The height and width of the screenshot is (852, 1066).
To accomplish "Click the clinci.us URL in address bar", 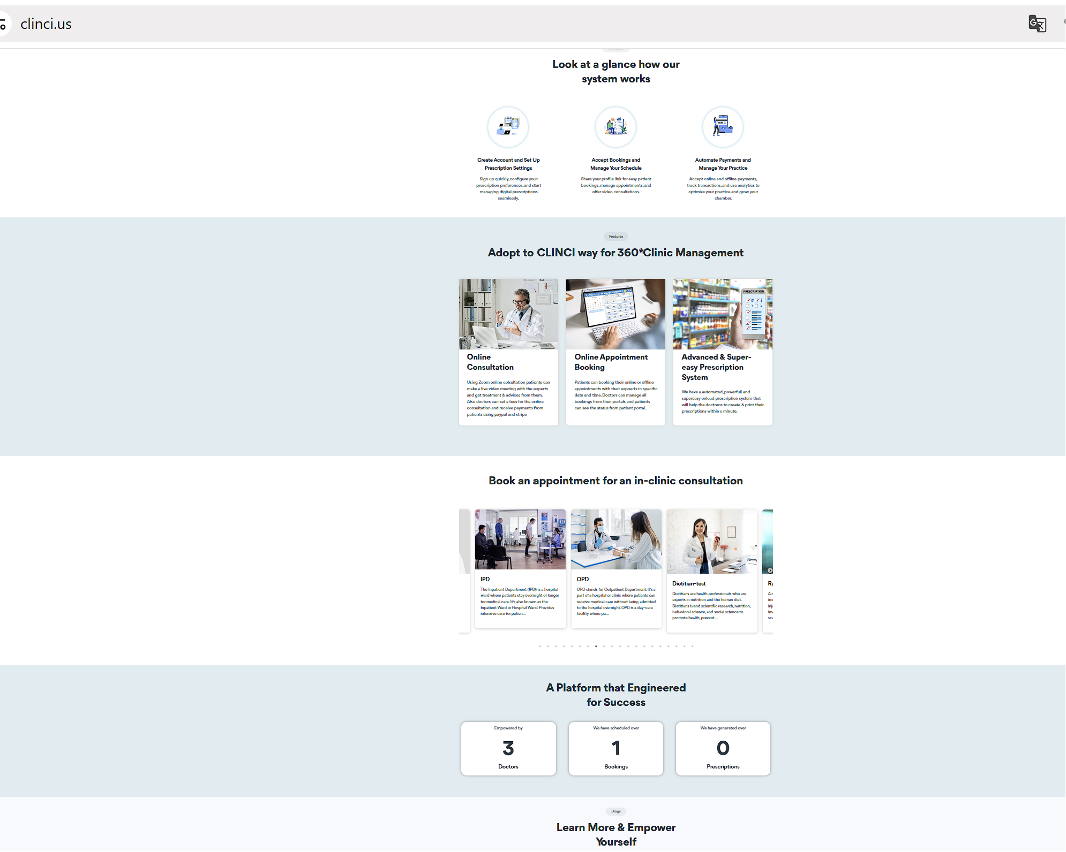I will click(46, 24).
